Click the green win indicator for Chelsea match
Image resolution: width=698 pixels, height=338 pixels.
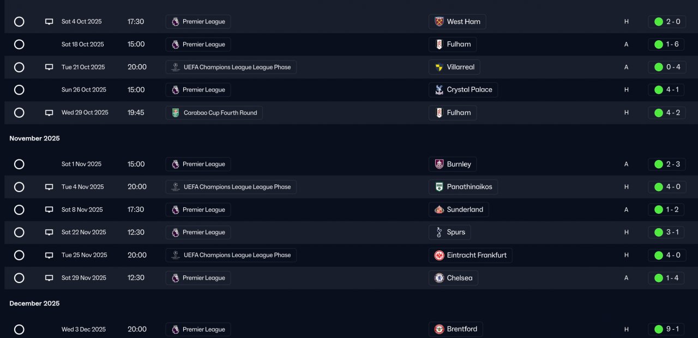pyautogui.click(x=658, y=278)
